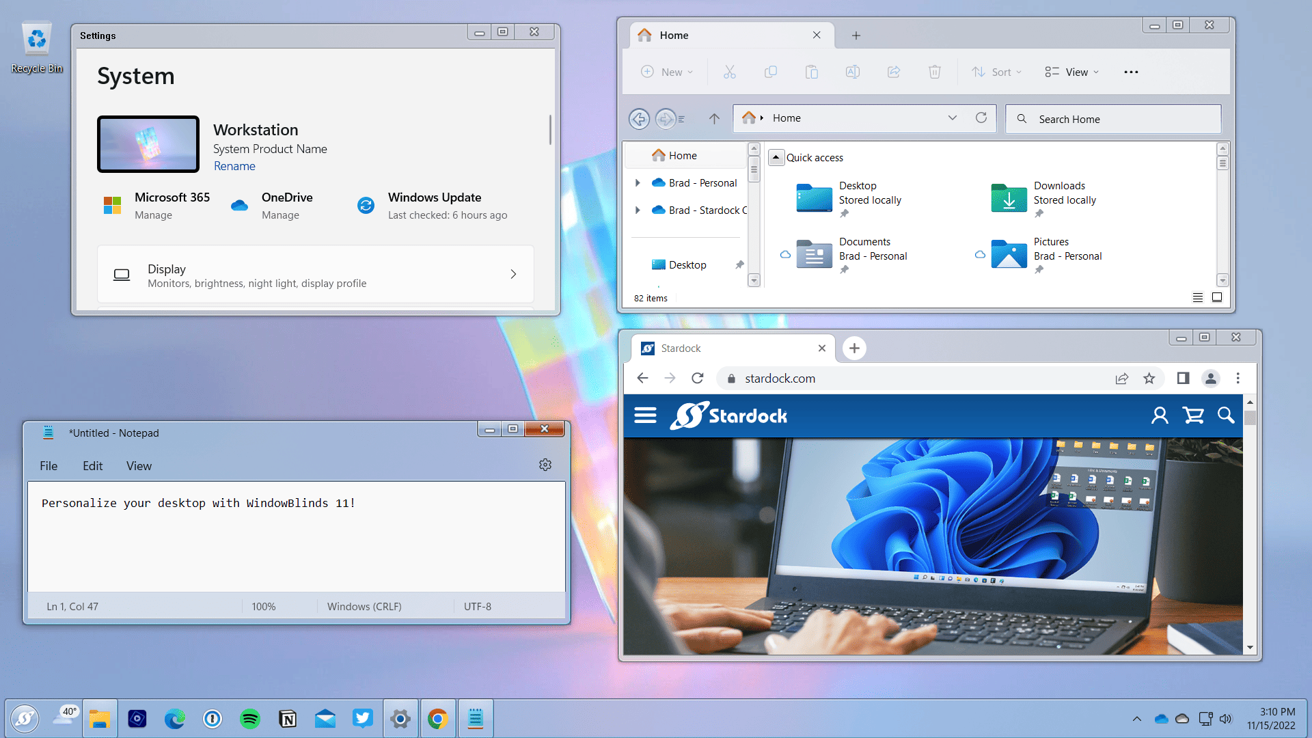Open Notepad's settings gear
Image resolution: width=1312 pixels, height=738 pixels.
coord(545,465)
